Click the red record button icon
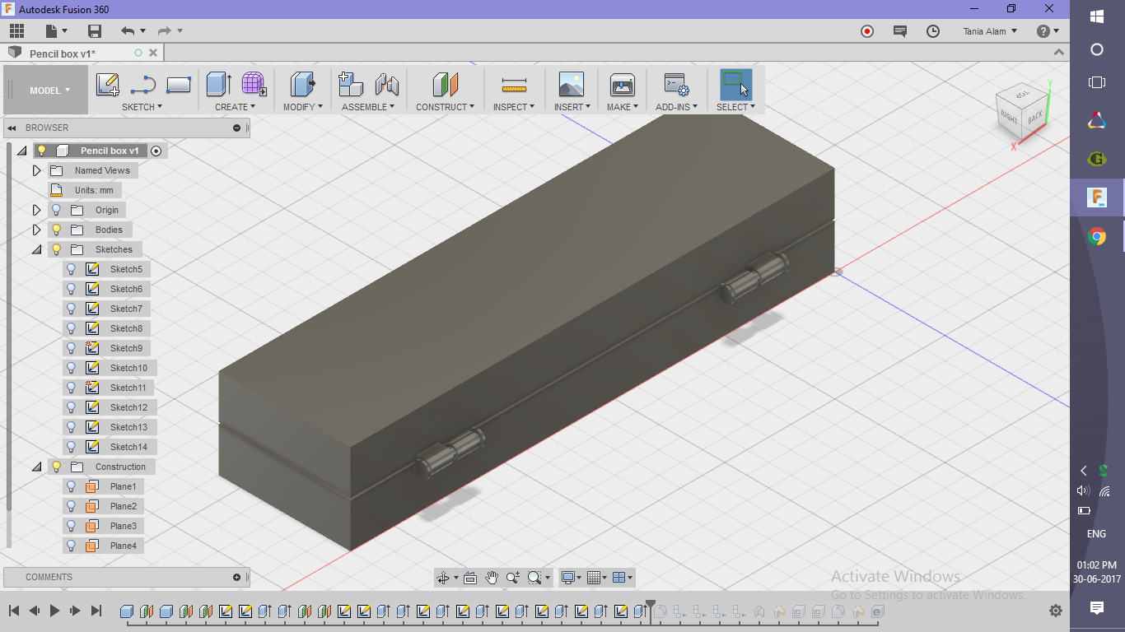Image resolution: width=1125 pixels, height=632 pixels. [867, 31]
